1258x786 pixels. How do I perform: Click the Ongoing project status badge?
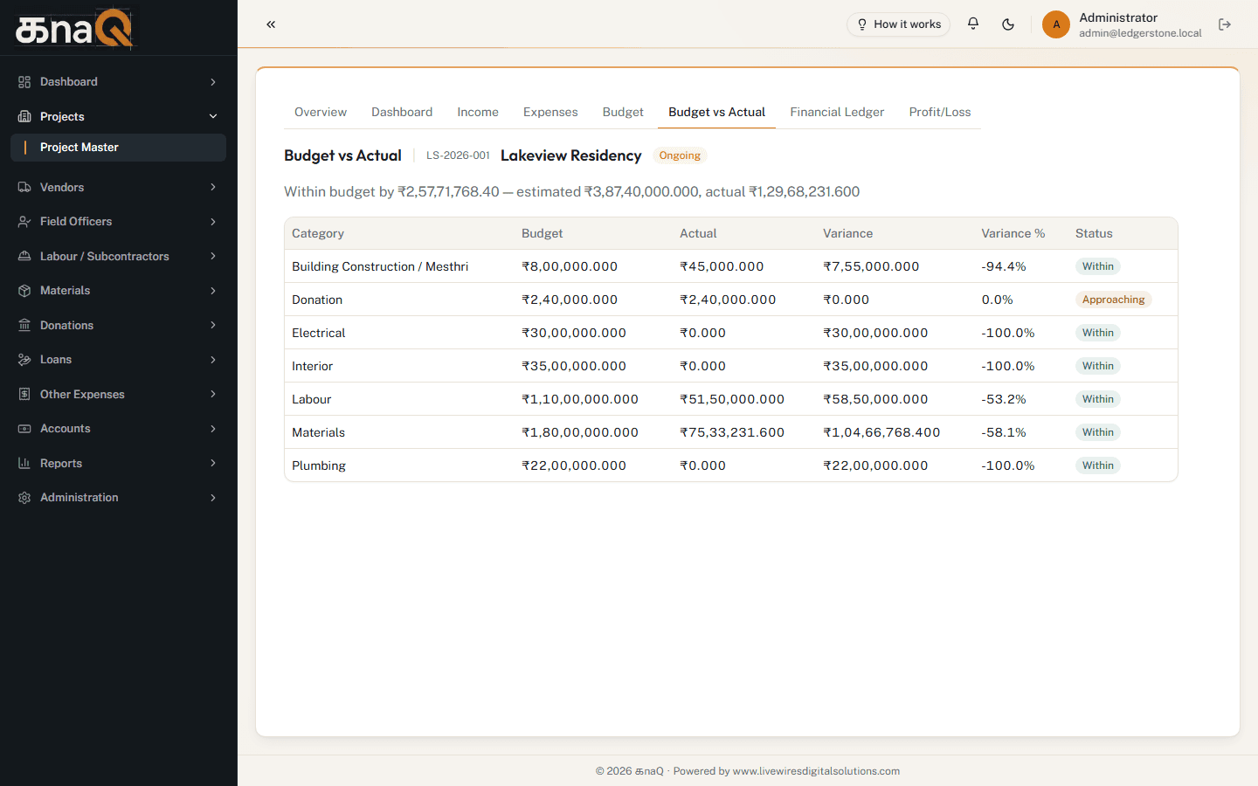point(680,155)
